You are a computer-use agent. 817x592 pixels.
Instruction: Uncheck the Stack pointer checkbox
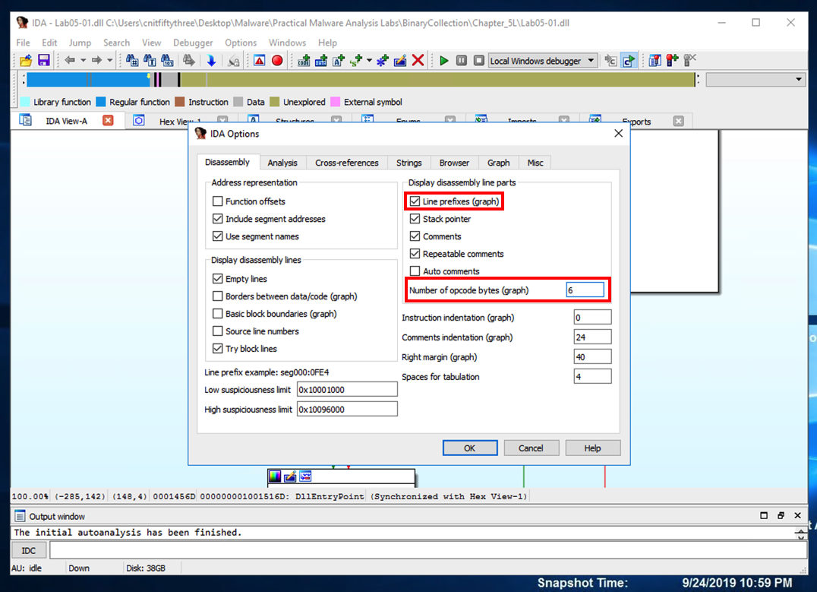tap(415, 219)
